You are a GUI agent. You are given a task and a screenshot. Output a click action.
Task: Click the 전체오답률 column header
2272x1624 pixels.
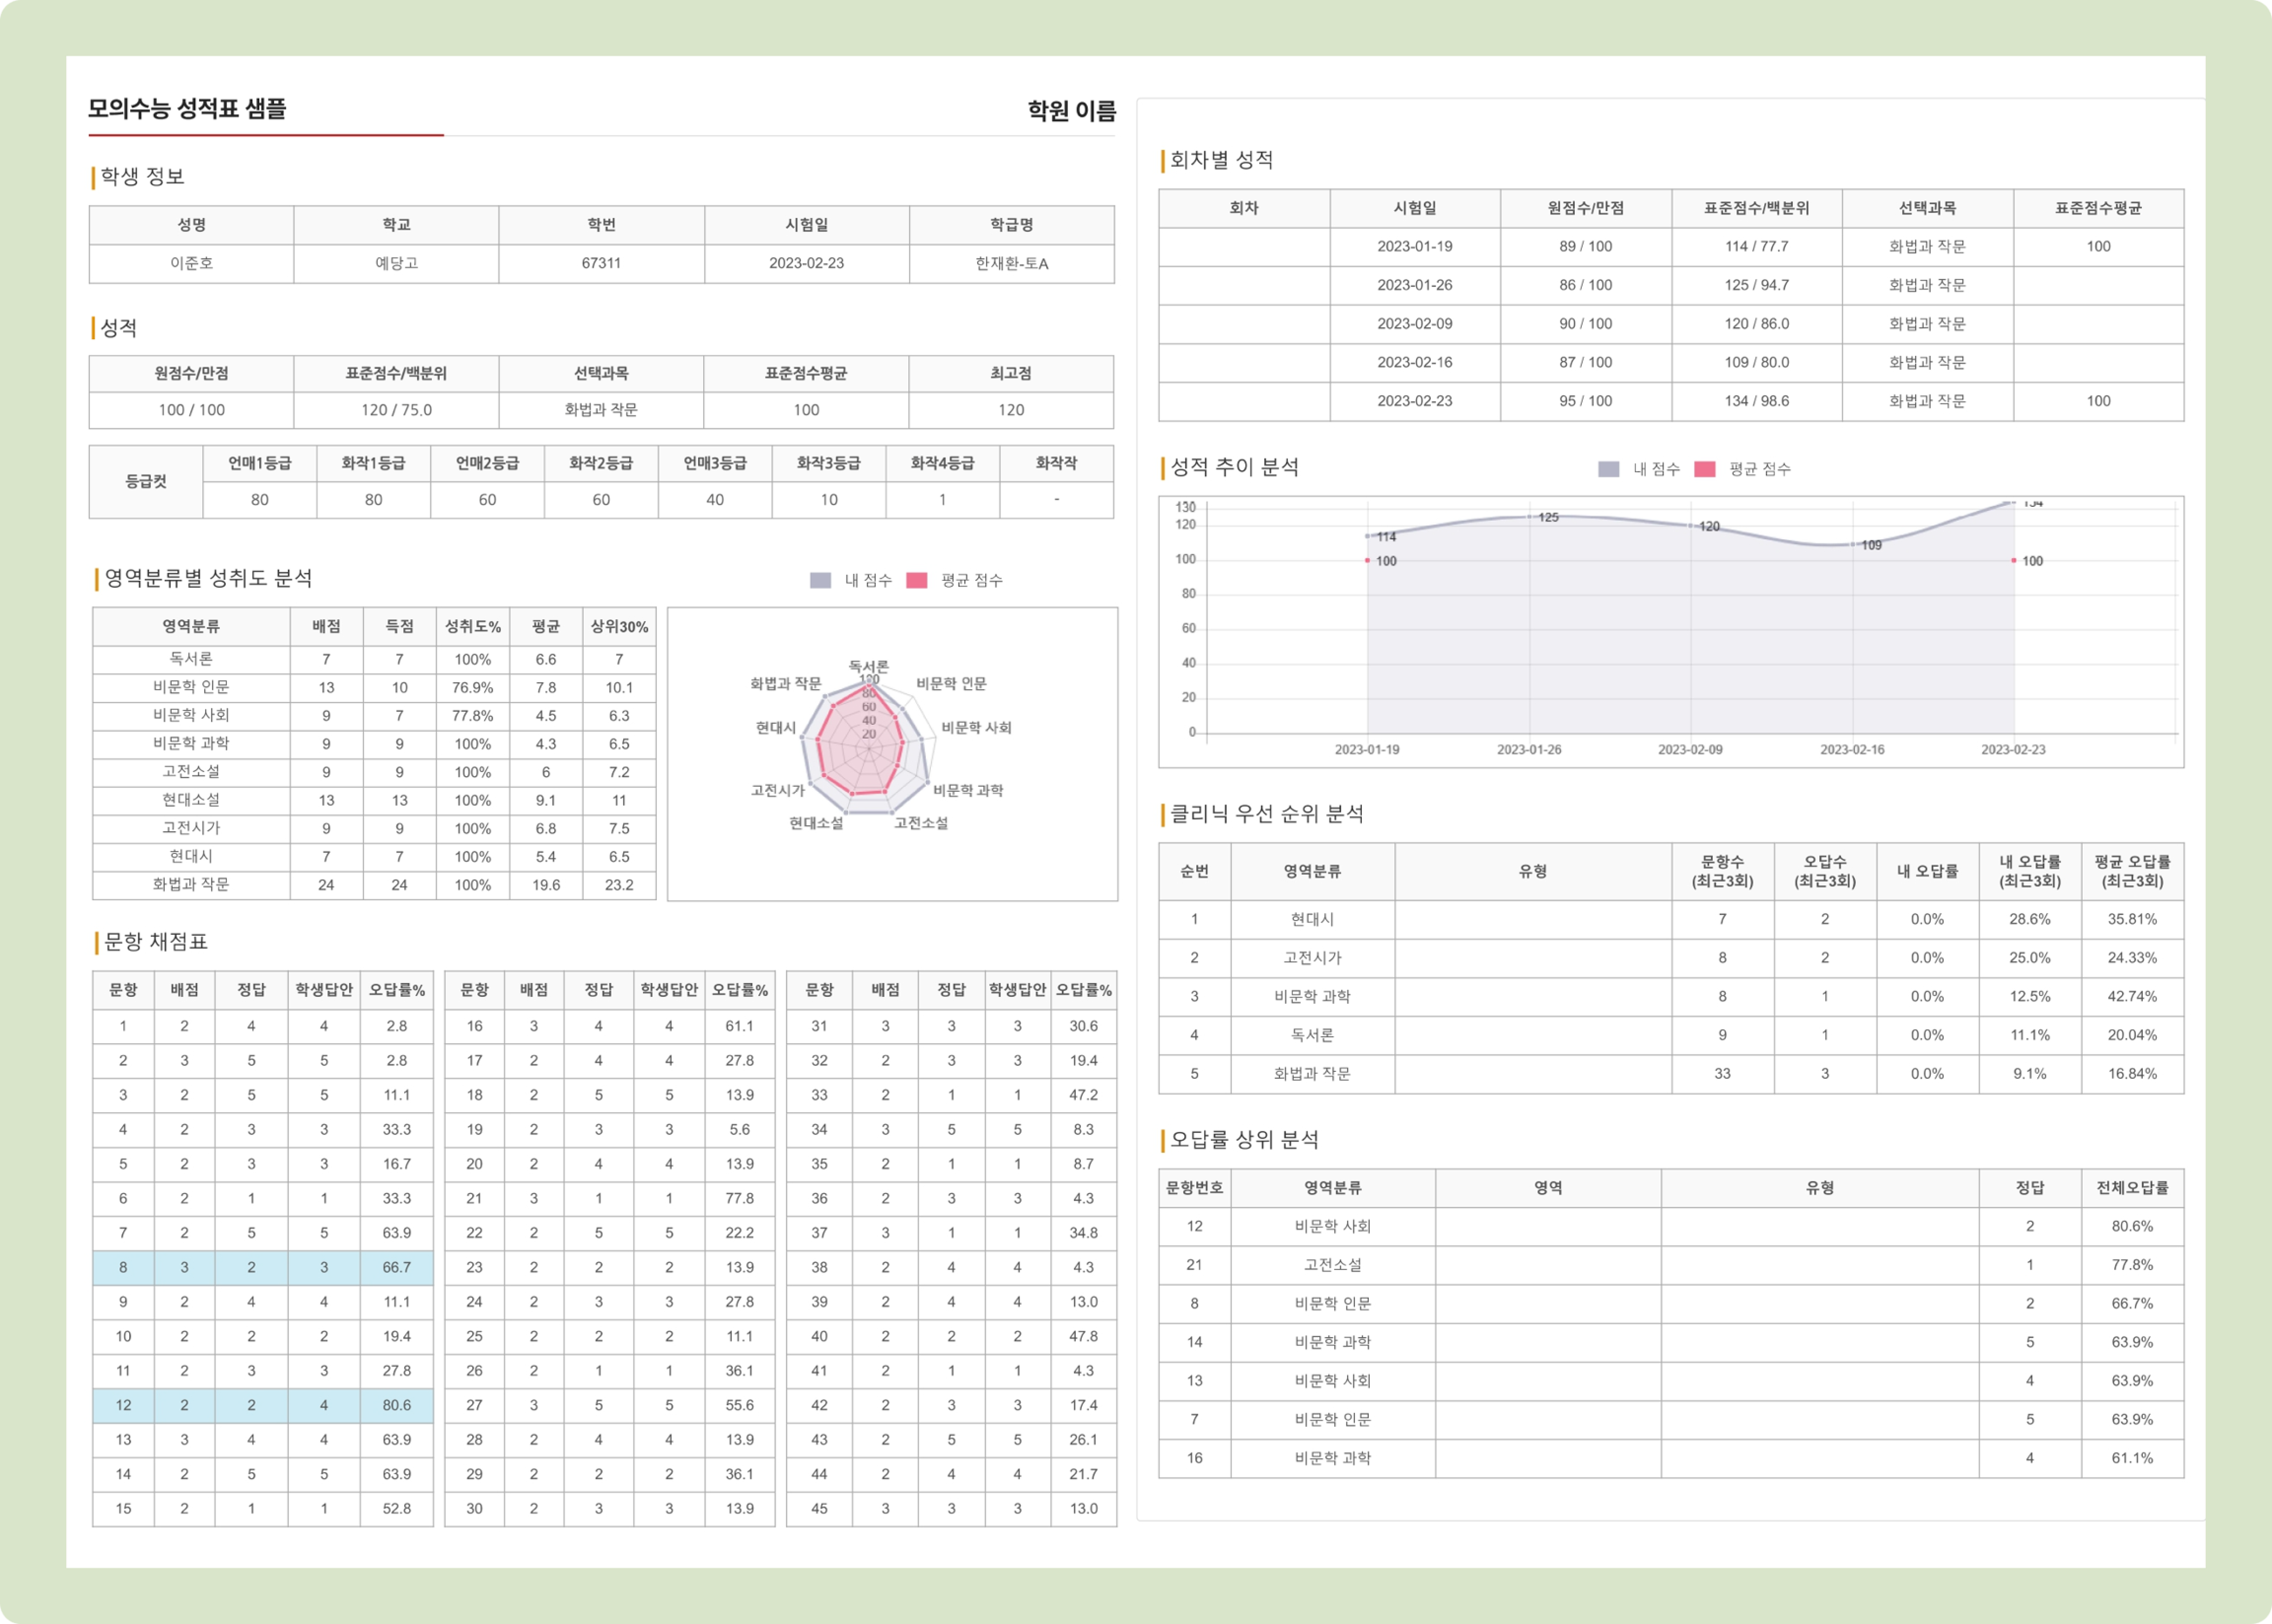tap(2132, 1188)
